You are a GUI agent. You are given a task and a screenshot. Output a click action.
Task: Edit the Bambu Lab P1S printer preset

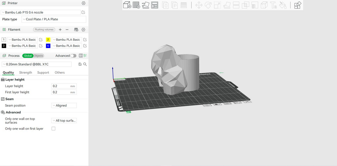pyautogui.click(x=83, y=12)
